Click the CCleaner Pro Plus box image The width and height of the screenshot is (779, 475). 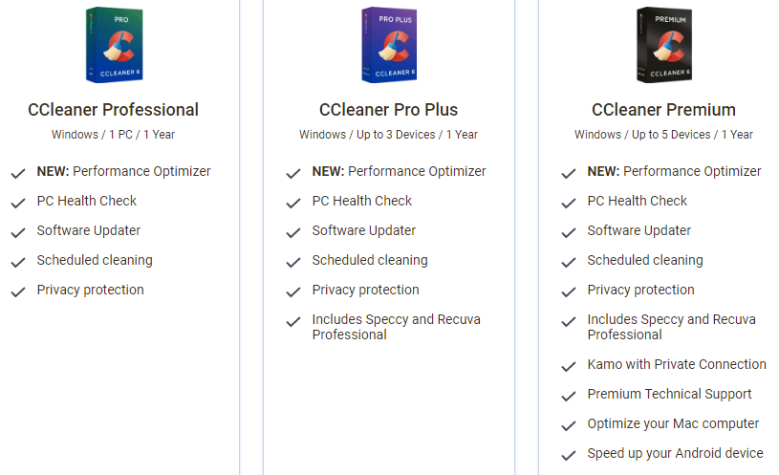click(388, 45)
